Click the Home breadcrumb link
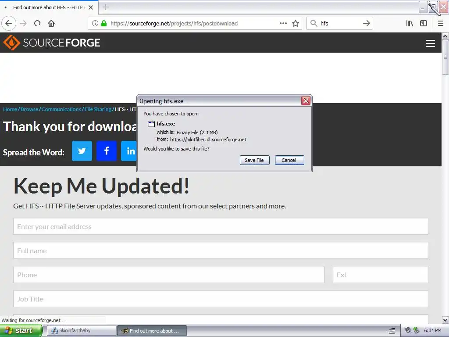 pyautogui.click(x=10, y=109)
